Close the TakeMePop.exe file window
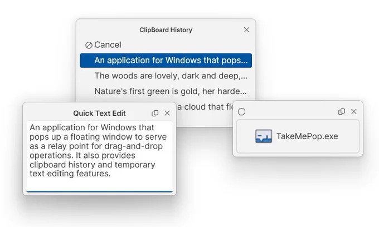Viewport: 379px width, 227px height. click(x=354, y=111)
